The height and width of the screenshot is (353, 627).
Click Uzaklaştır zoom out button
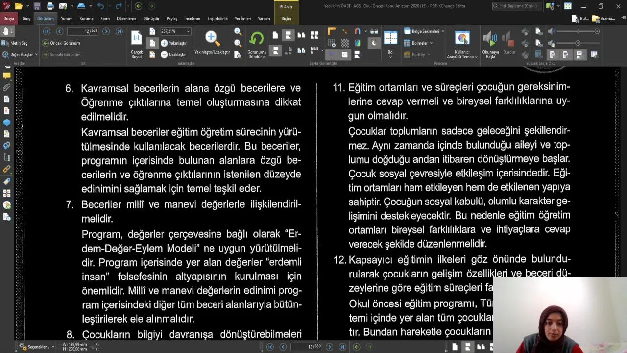pos(174,55)
